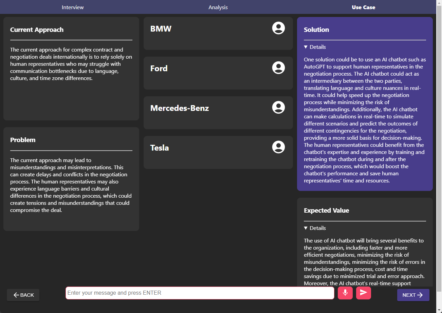
Task: Select the Tesla company card title
Action: 160,148
